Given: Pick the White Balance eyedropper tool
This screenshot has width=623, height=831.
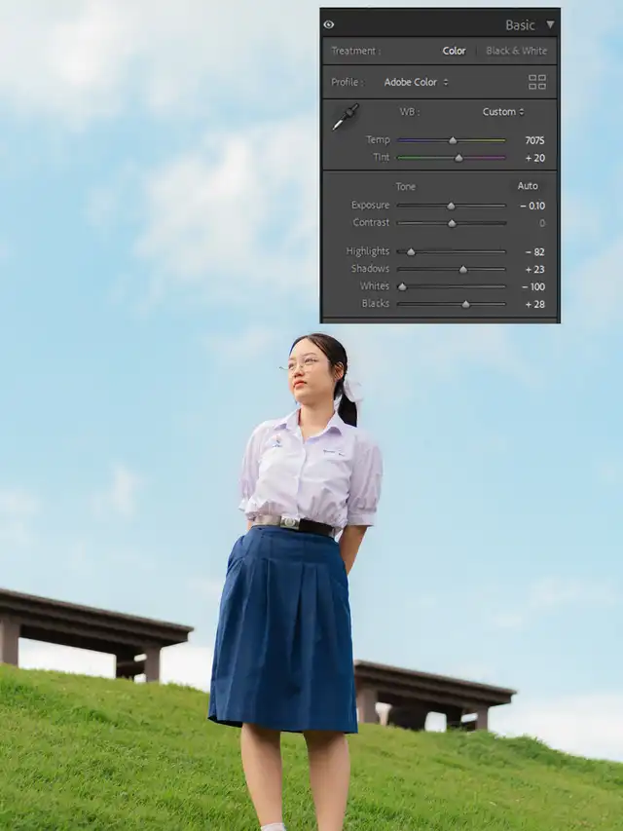Looking at the screenshot, I should click(x=345, y=116).
